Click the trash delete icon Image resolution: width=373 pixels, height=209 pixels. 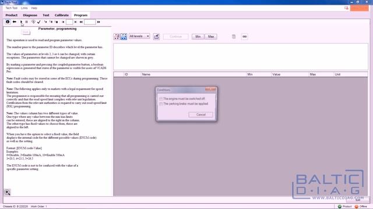pos(234,37)
